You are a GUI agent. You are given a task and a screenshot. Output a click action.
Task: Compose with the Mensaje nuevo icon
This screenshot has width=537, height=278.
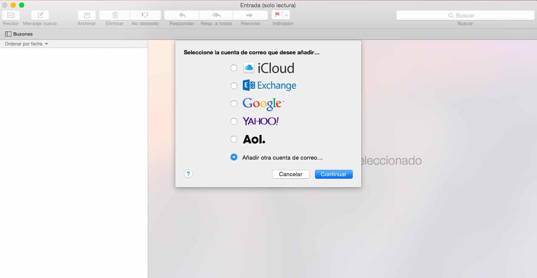pyautogui.click(x=40, y=15)
